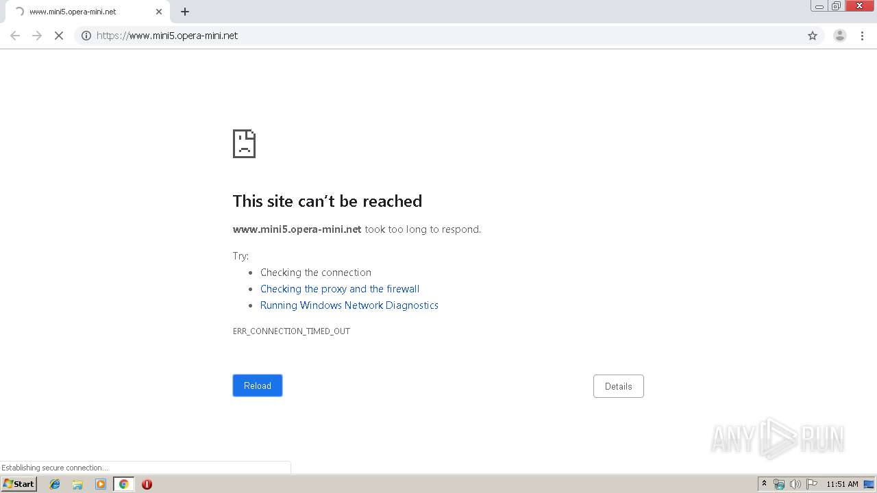Open Windows Explorer folder from taskbar
877x493 pixels.
(x=77, y=484)
